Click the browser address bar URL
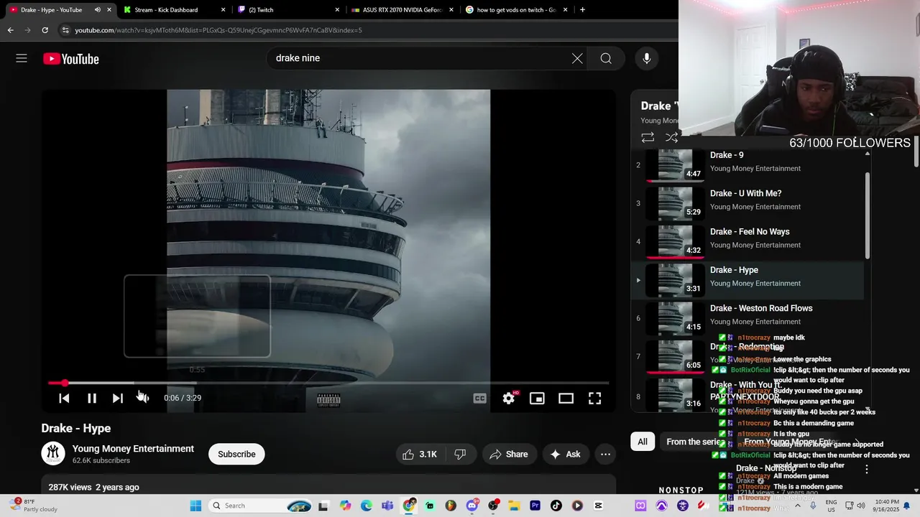Screen dimensions: 920x517 (218, 30)
